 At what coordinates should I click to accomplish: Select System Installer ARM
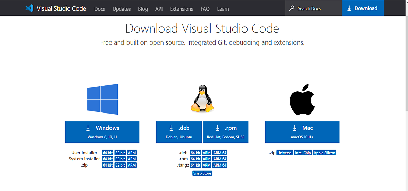click(132, 159)
